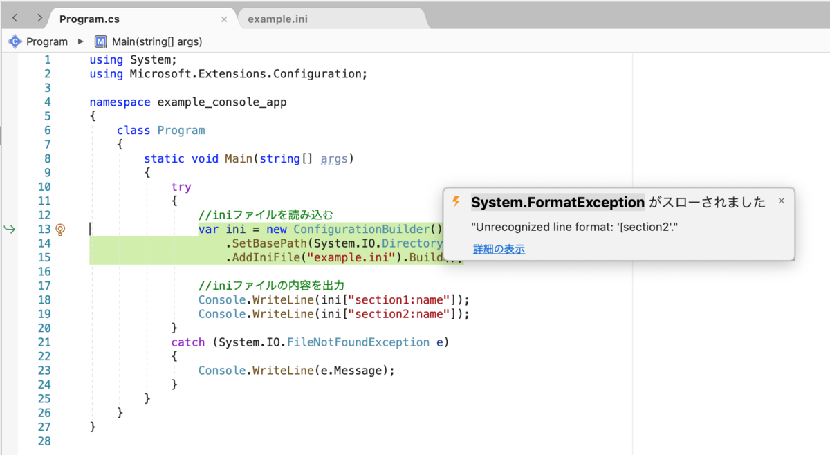The height and width of the screenshot is (455, 830).
Task: Click the breadcrumb separator arrow
Action: (81, 41)
